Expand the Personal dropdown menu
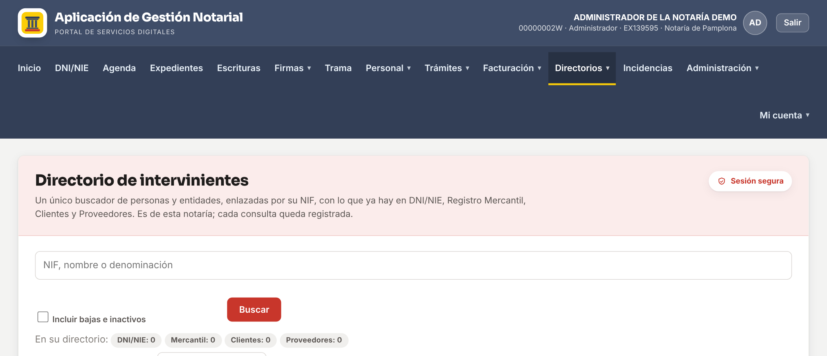The image size is (827, 356). tap(388, 68)
